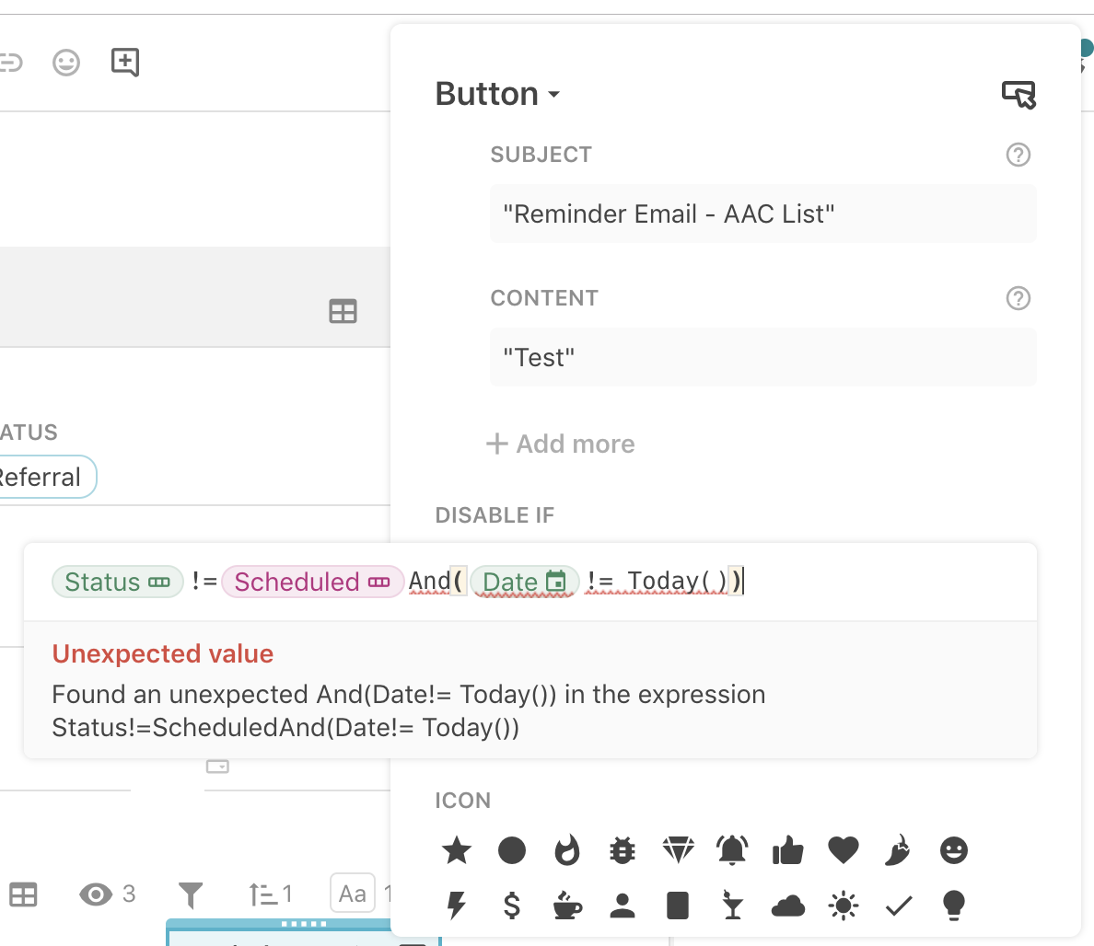Click the Content field containing "Test"
1094x946 pixels.
762,357
